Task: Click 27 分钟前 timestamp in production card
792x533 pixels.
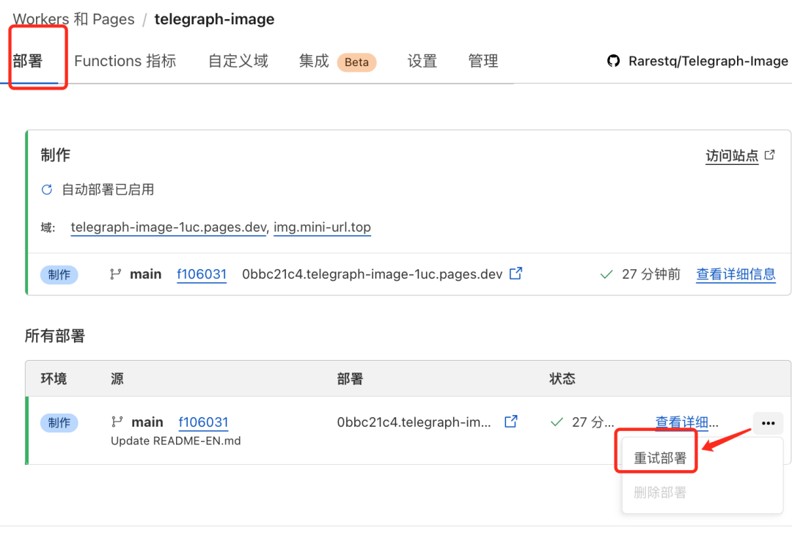Action: tap(651, 274)
